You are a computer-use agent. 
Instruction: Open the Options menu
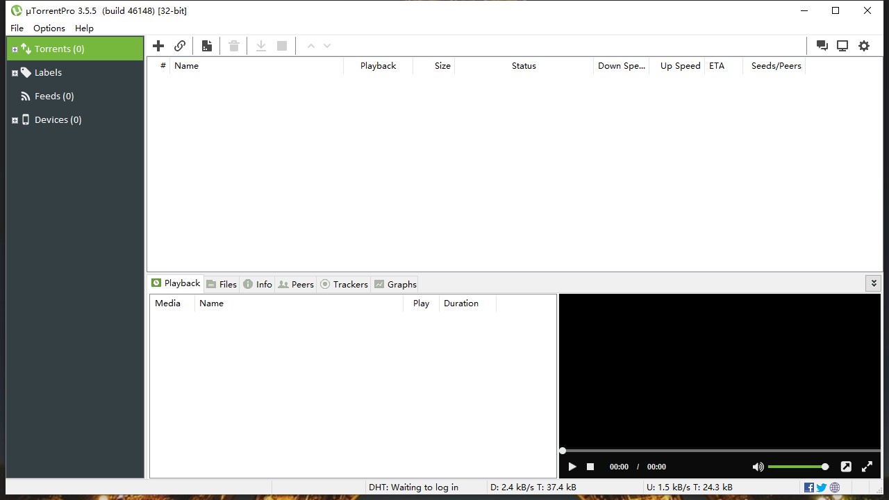pos(49,28)
